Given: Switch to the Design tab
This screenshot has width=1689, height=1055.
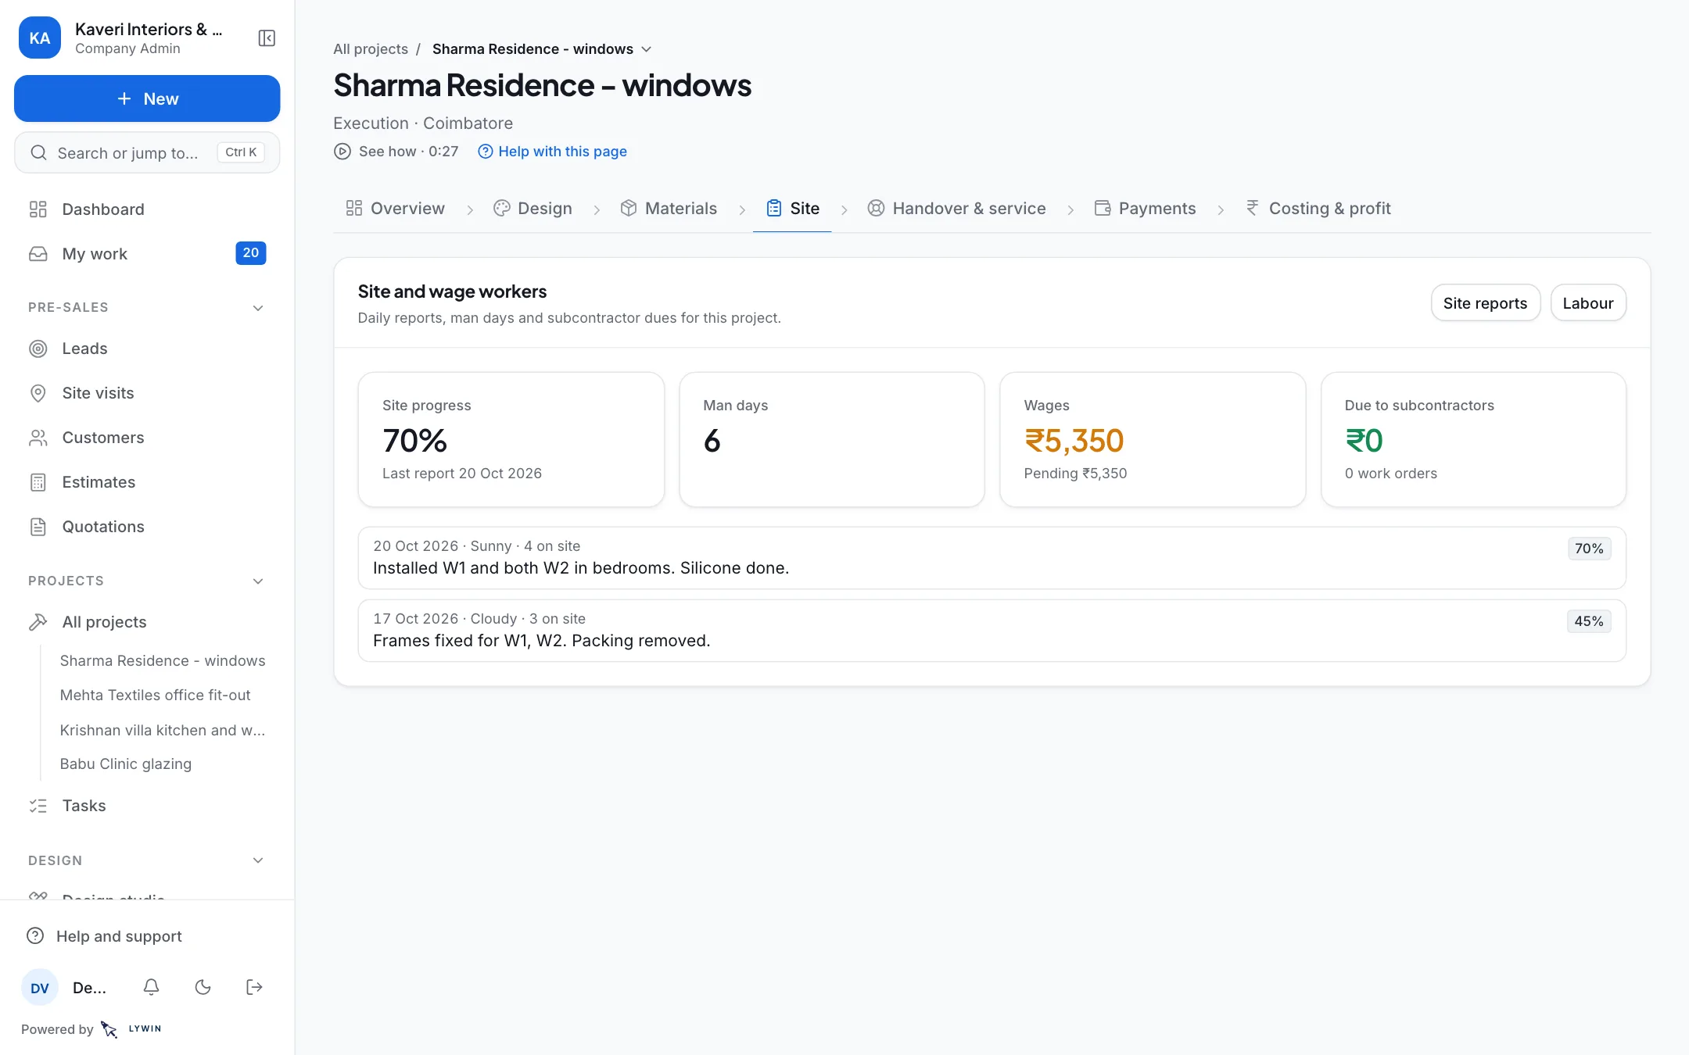Looking at the screenshot, I should pyautogui.click(x=533, y=209).
